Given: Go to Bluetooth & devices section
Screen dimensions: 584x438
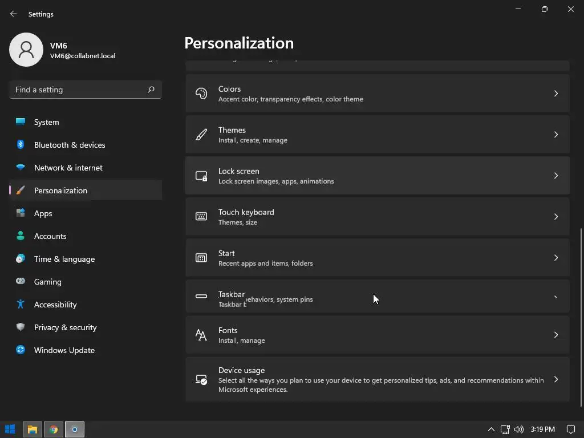Looking at the screenshot, I should (x=70, y=145).
